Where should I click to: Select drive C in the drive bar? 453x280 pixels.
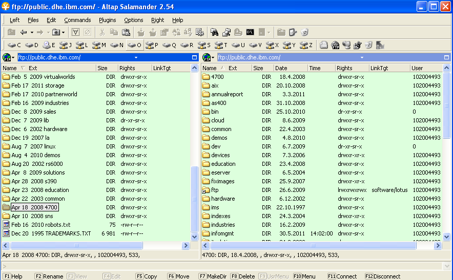click(14, 45)
